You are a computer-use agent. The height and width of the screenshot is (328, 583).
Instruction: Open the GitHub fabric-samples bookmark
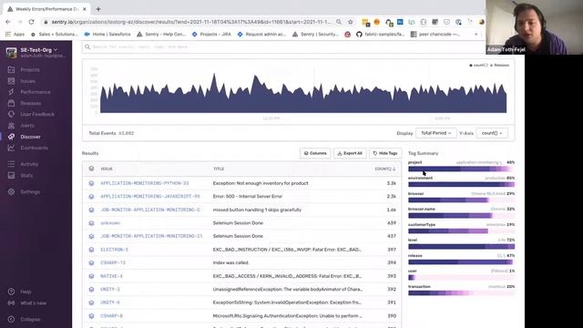(x=380, y=34)
